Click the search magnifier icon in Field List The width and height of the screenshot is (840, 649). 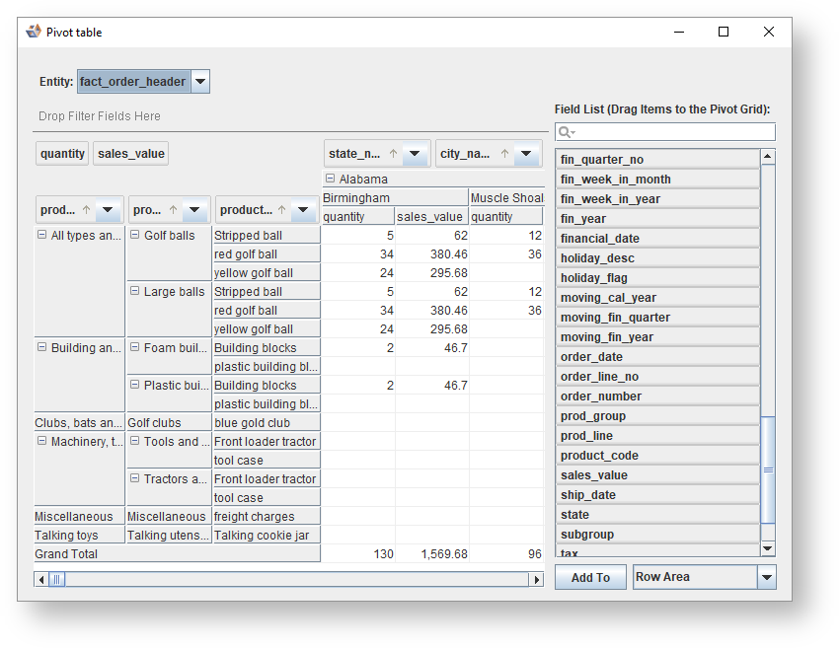coord(566,132)
